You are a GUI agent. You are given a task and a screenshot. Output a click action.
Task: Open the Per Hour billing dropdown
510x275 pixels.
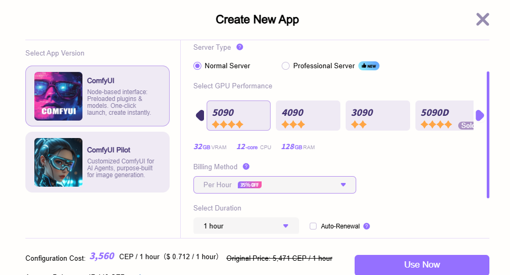click(x=275, y=185)
